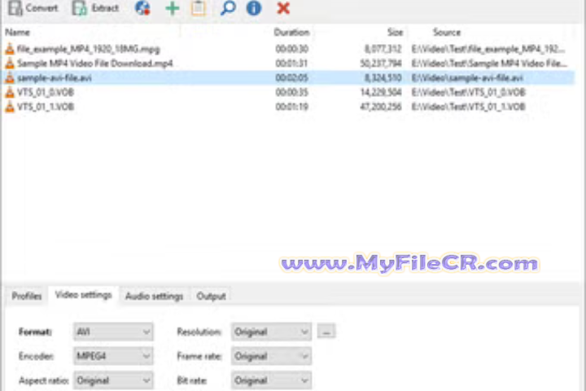Click the clipboard paste icon

199,8
